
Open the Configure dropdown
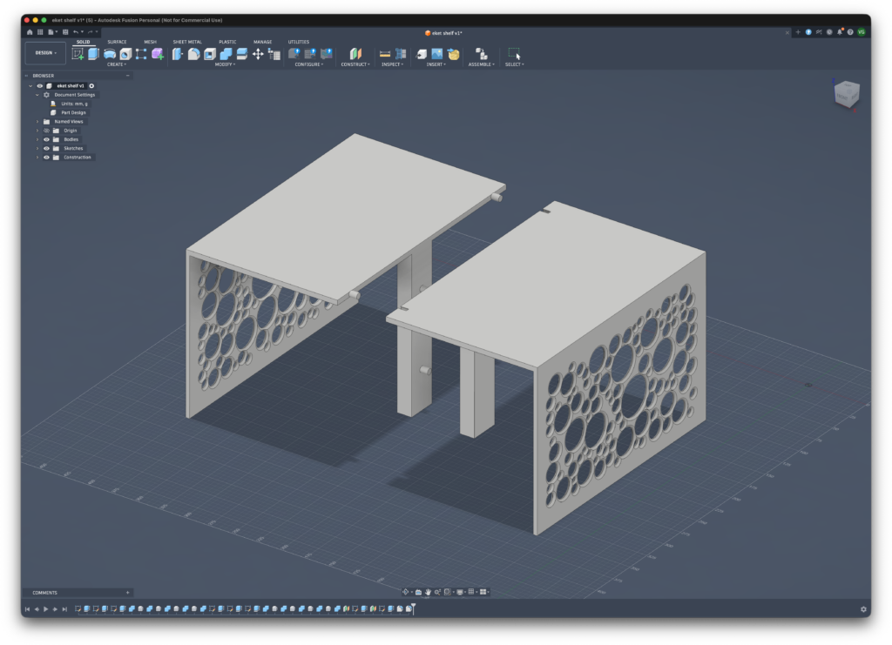[309, 64]
